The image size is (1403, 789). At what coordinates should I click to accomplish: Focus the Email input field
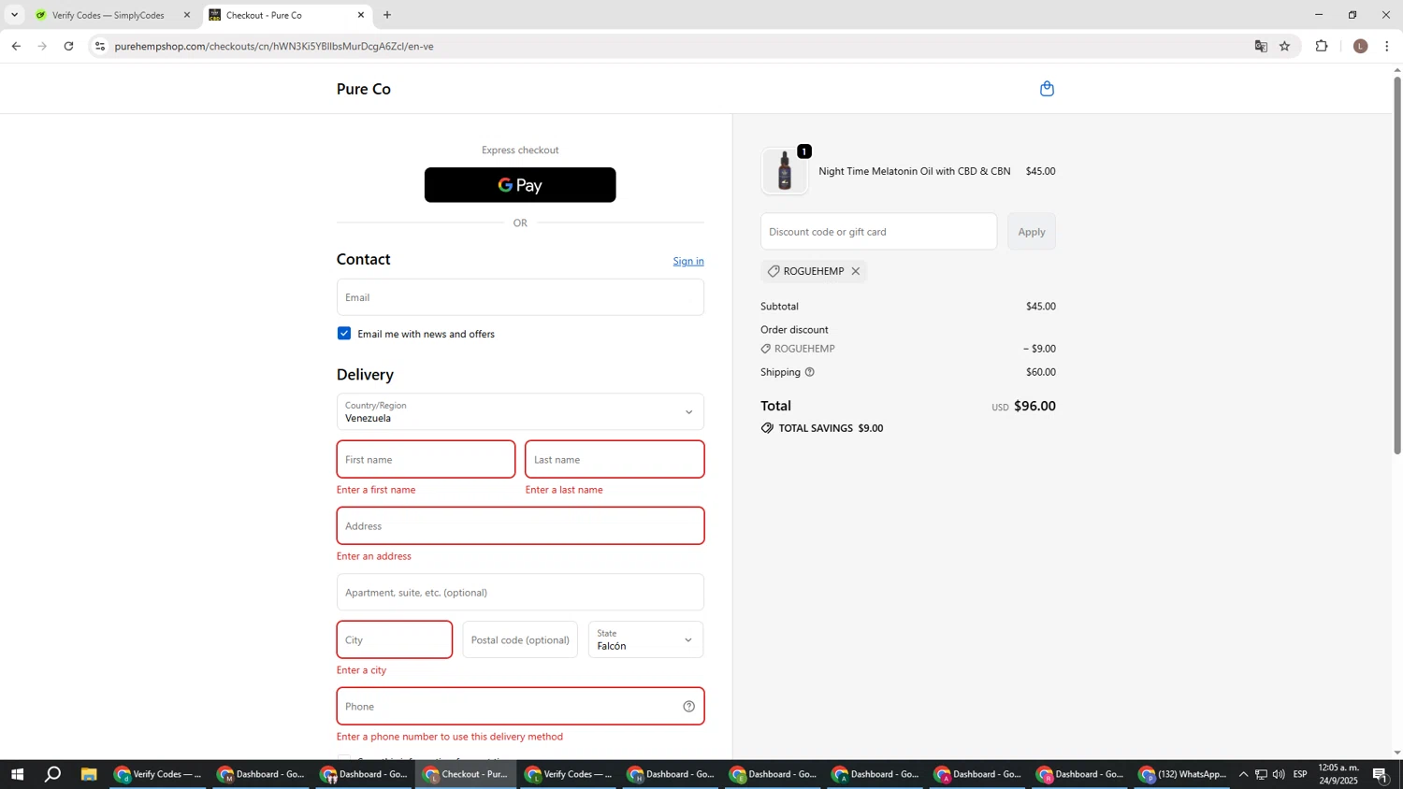pyautogui.click(x=520, y=297)
